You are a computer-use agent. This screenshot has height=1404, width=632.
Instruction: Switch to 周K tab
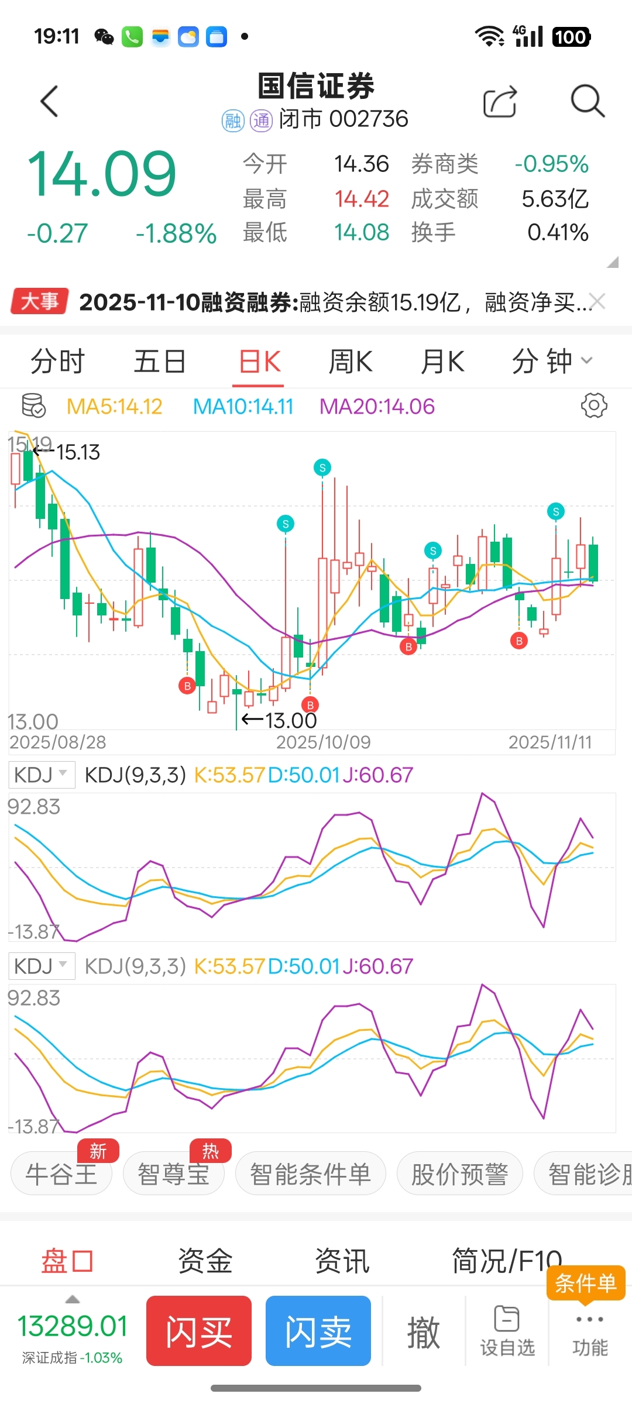coord(350,361)
